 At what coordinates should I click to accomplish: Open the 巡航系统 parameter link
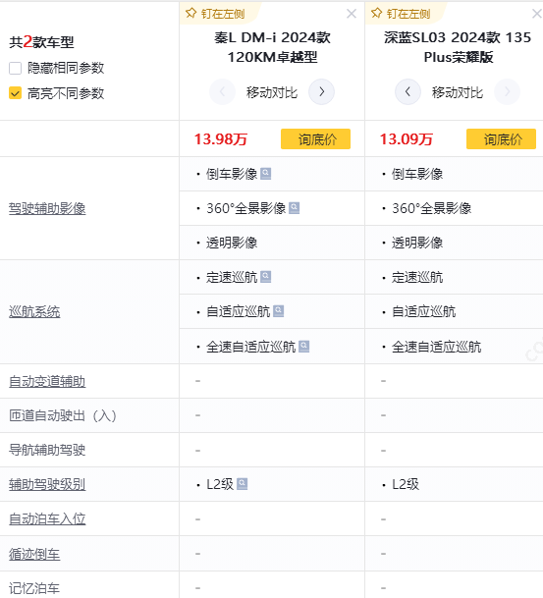(34, 311)
